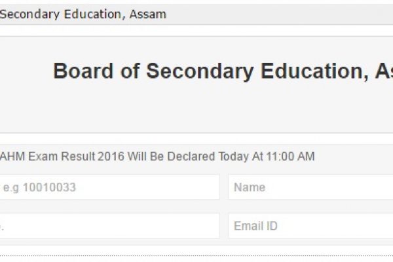Viewport: 393px width, 262px height.
Task: Click the word Assam in the title bar
Action: tap(149, 14)
